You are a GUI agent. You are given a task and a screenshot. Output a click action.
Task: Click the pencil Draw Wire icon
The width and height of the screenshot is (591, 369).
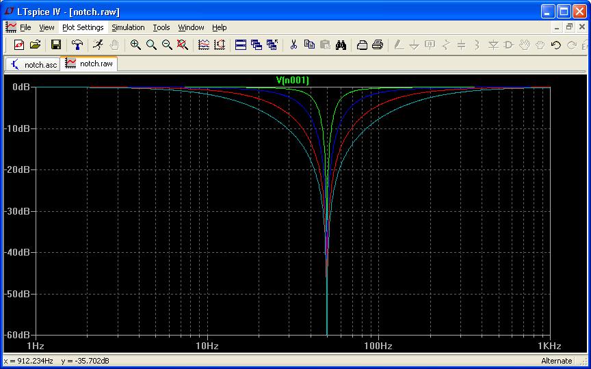398,45
